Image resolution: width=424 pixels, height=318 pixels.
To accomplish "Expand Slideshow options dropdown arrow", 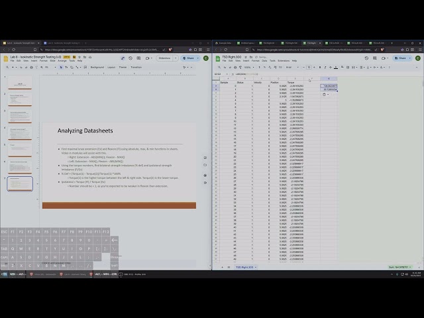I will pyautogui.click(x=176, y=58).
